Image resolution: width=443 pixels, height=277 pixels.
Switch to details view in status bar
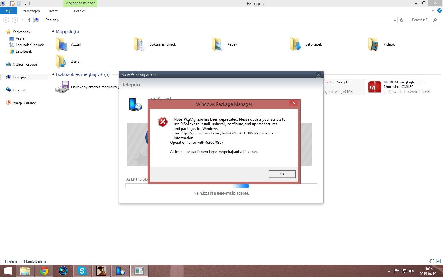pos(432,261)
